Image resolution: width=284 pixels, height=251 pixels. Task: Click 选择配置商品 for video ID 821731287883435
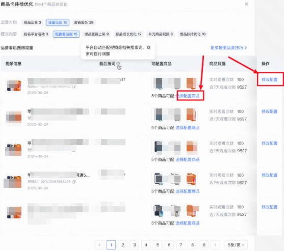[188, 191]
